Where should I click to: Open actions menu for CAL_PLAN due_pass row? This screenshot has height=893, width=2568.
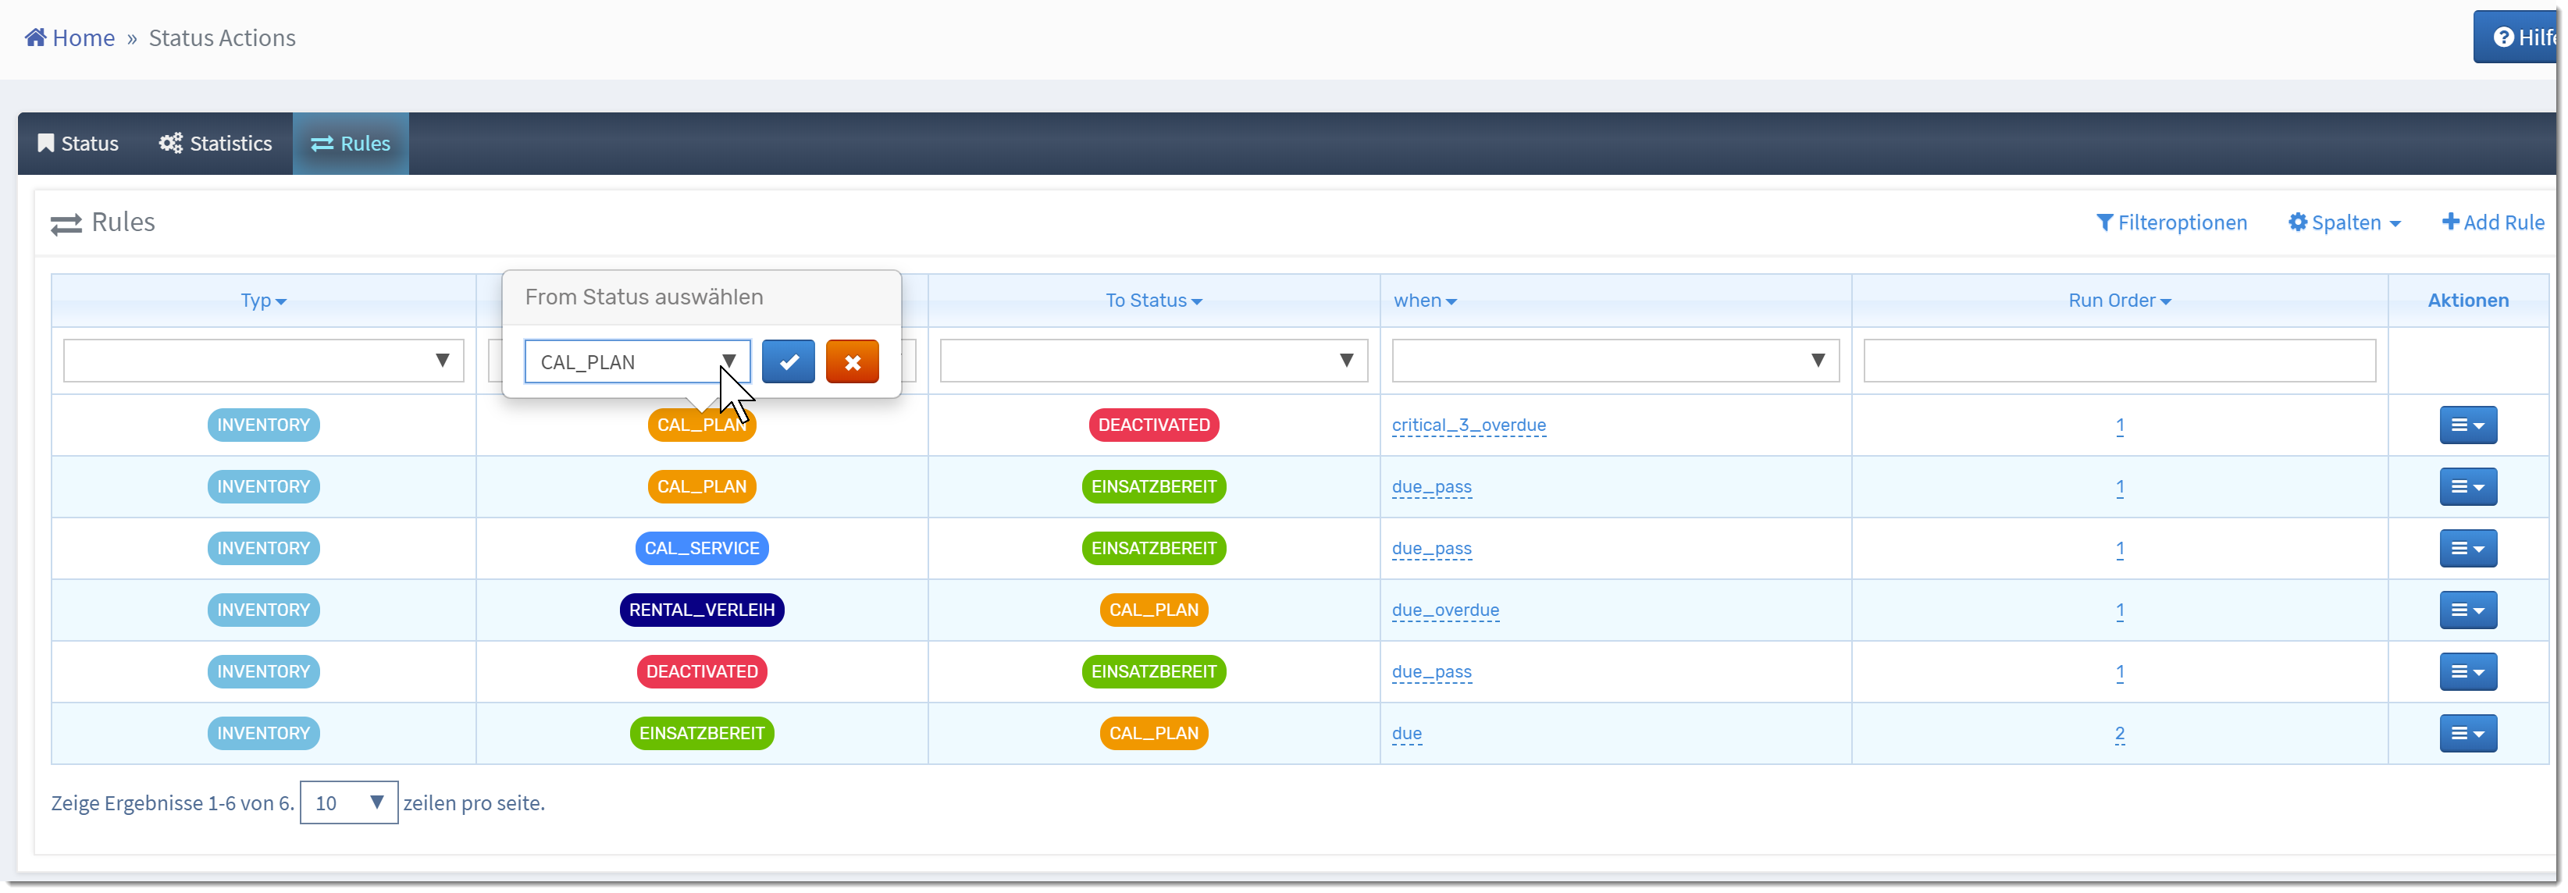click(2467, 487)
